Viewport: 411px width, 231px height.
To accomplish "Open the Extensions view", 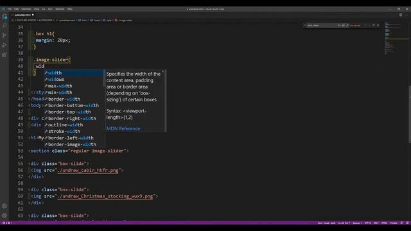I will point(4,55).
